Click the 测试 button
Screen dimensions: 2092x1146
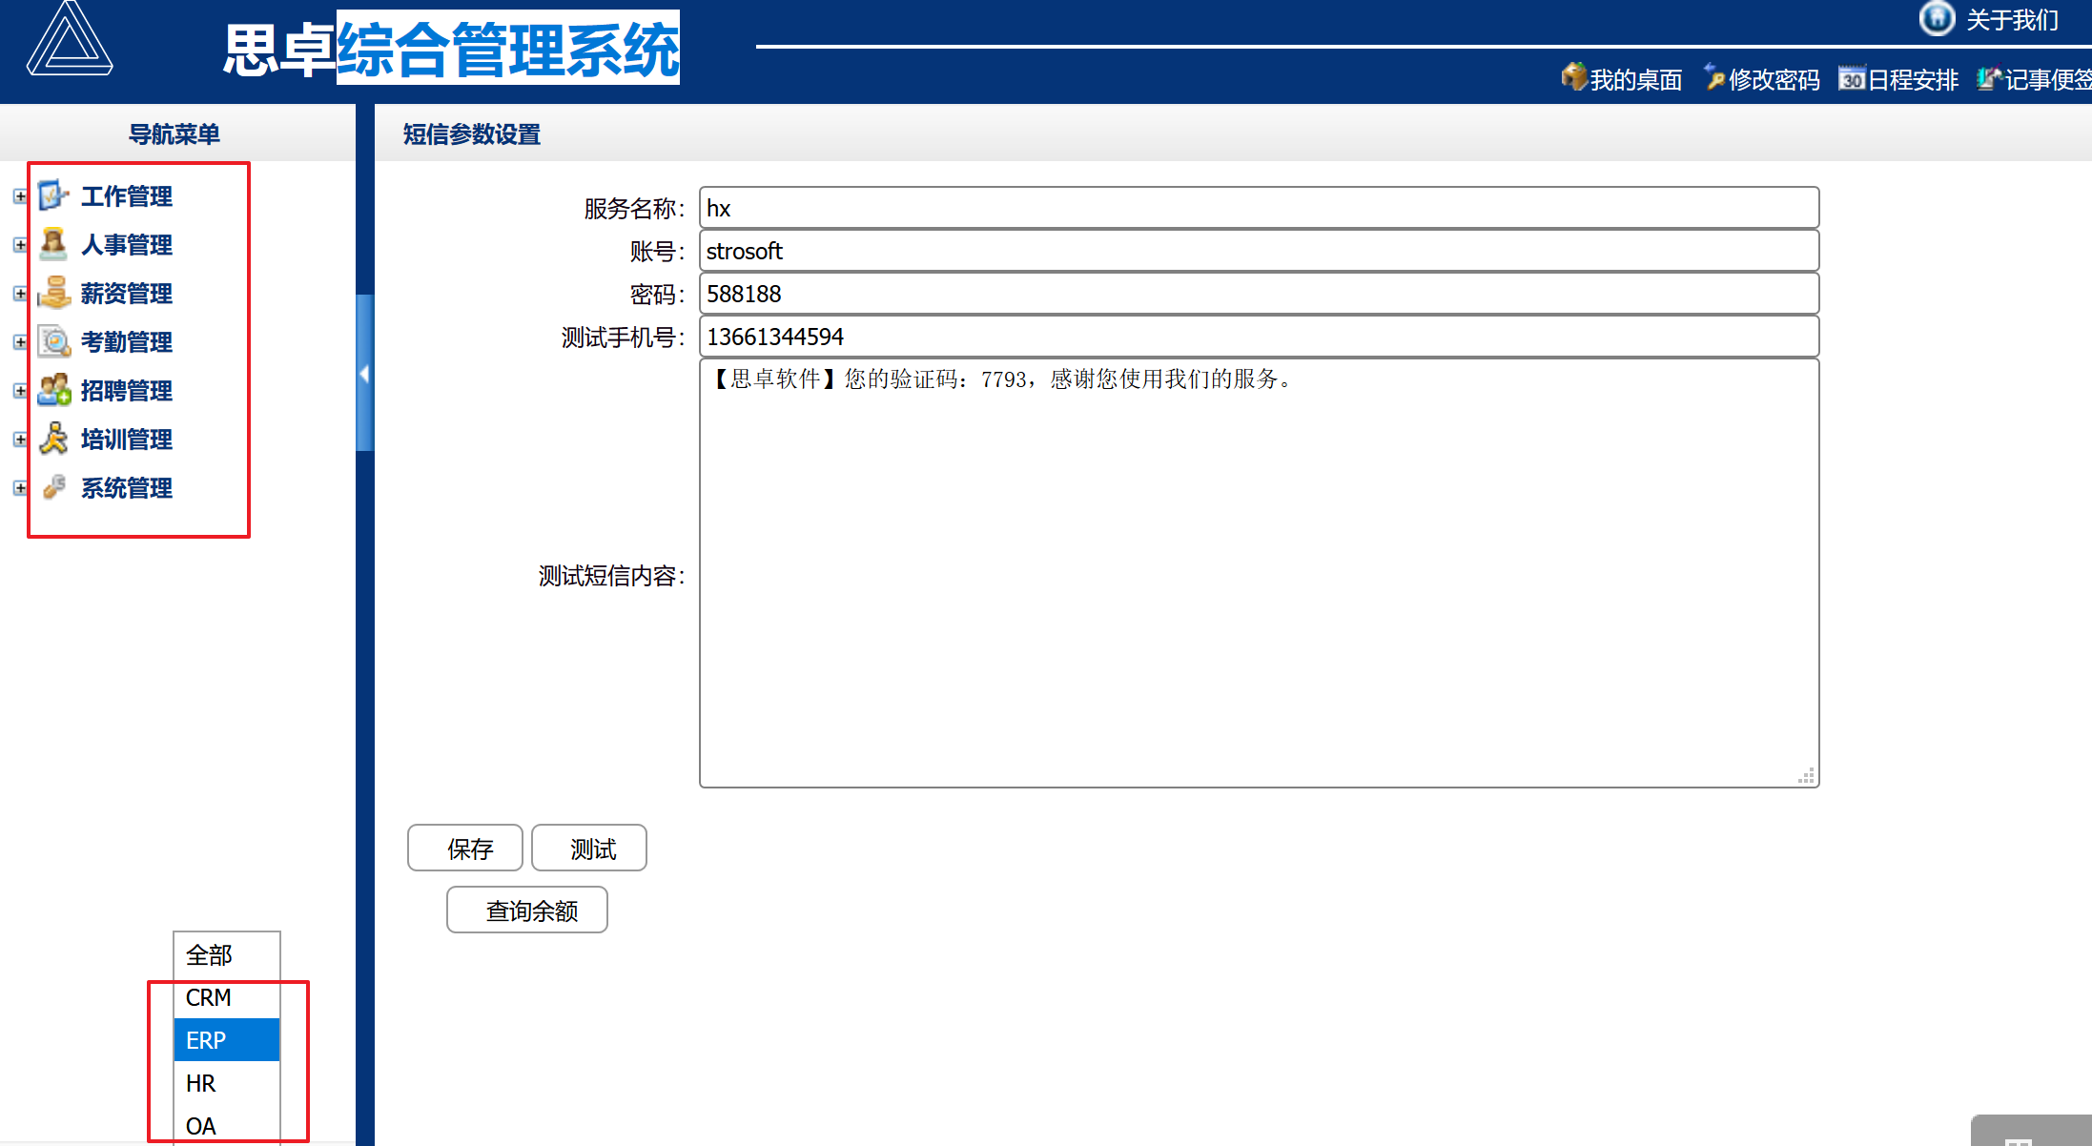(x=589, y=848)
